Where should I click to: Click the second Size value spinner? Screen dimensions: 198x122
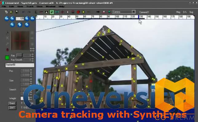pos(31,84)
